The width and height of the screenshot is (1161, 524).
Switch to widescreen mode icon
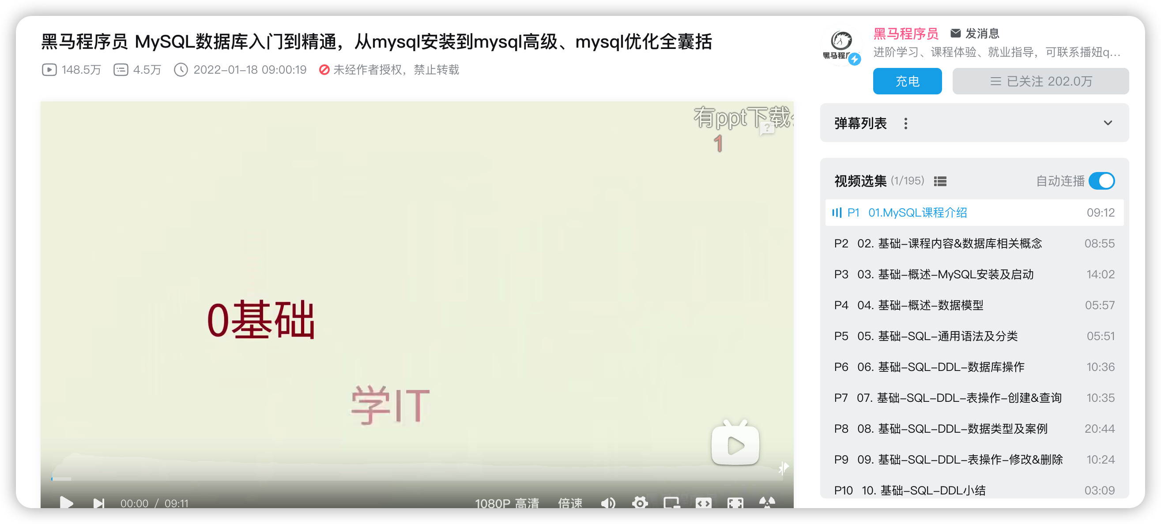pyautogui.click(x=704, y=503)
